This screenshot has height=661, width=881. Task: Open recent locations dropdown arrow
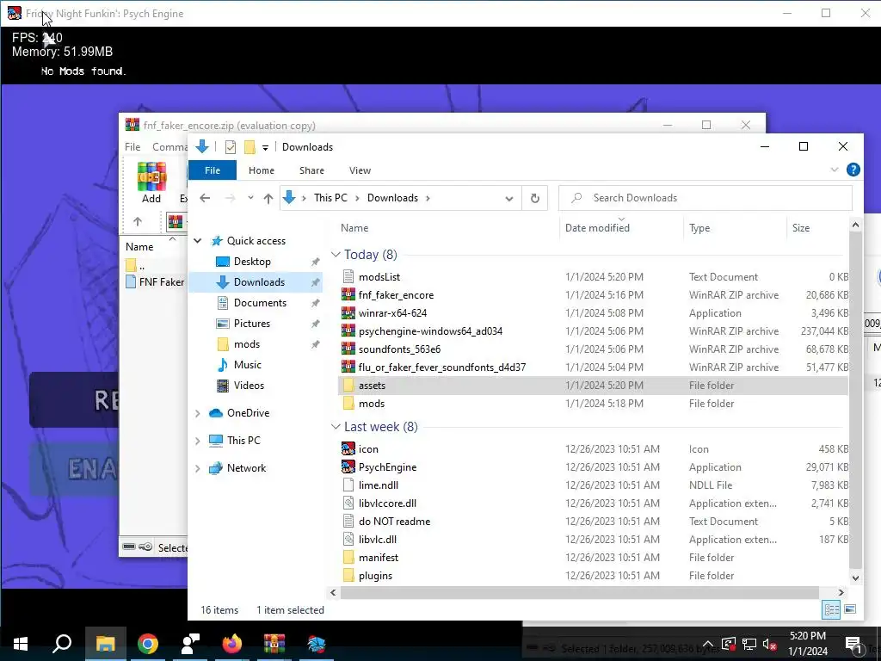pyautogui.click(x=250, y=198)
